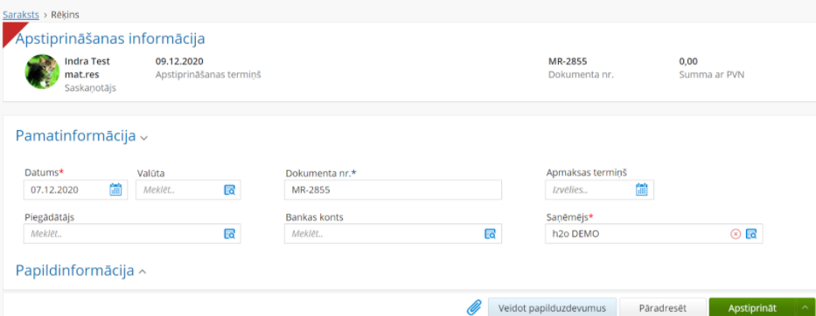This screenshot has height=316, width=816.
Task: Focus the Apmaksas termiņš date field
Action: tap(599, 189)
